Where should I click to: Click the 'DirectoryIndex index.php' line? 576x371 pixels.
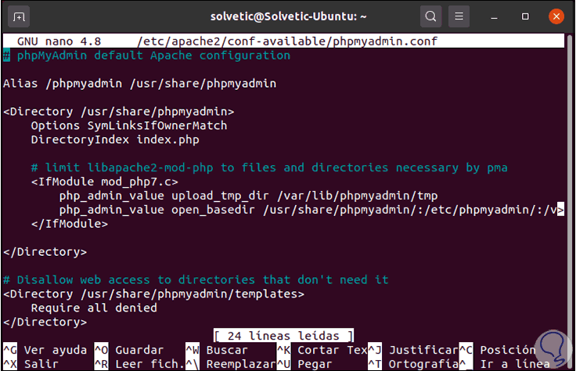click(x=115, y=139)
